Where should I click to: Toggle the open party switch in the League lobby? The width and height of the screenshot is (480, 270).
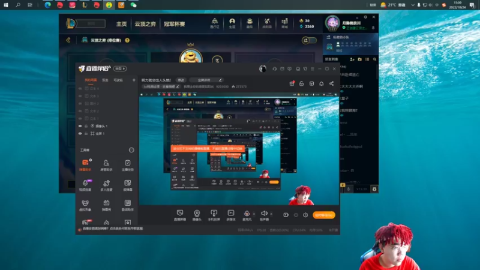309,40
